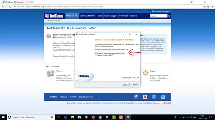Open the Plugins nav tab
Image resolution: width=215 pixels, height=120 pixels.
(x=99, y=16)
